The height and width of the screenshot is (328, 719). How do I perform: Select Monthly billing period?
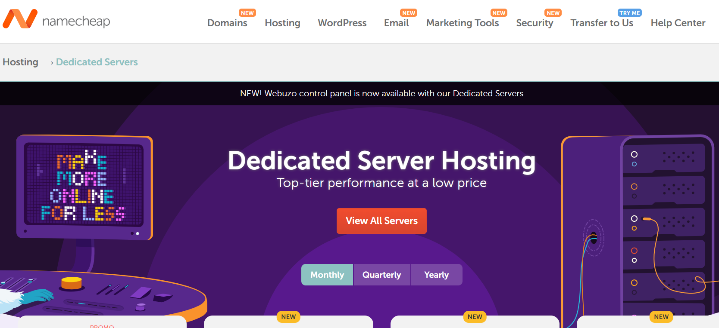pos(327,275)
